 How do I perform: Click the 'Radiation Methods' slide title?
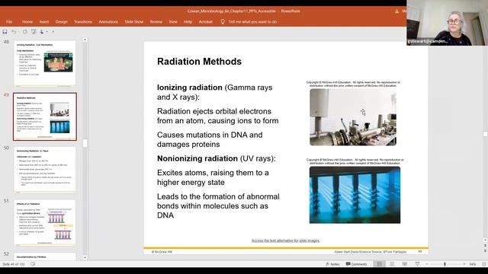click(x=199, y=62)
